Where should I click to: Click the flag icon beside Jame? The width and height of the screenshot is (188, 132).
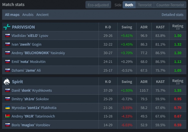tap(8, 70)
